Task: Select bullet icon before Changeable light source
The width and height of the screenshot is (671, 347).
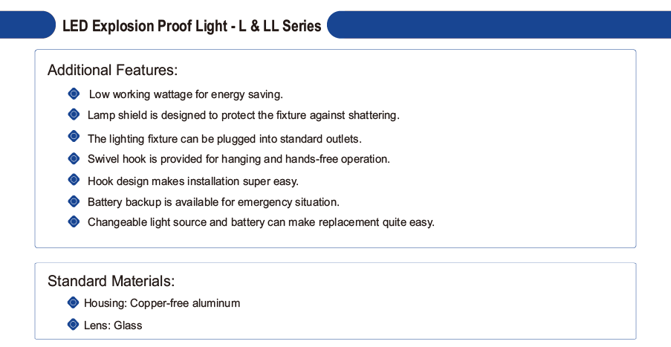Action: [x=74, y=221]
